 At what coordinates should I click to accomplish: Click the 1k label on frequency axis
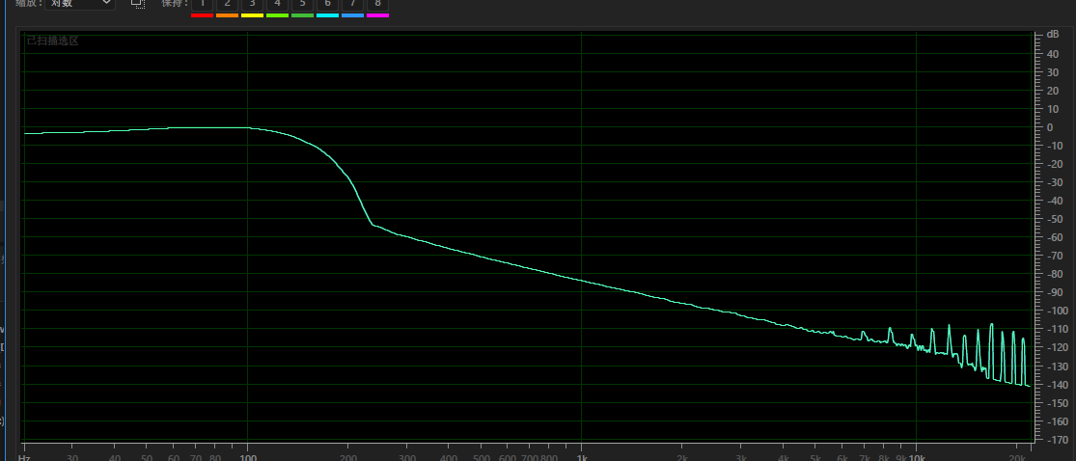point(581,457)
